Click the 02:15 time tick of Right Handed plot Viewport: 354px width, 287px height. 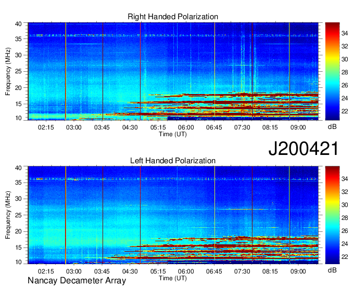point(46,127)
